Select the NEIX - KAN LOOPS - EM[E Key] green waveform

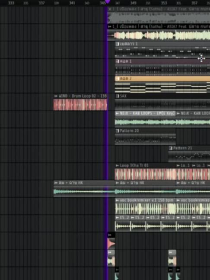pos(145,122)
